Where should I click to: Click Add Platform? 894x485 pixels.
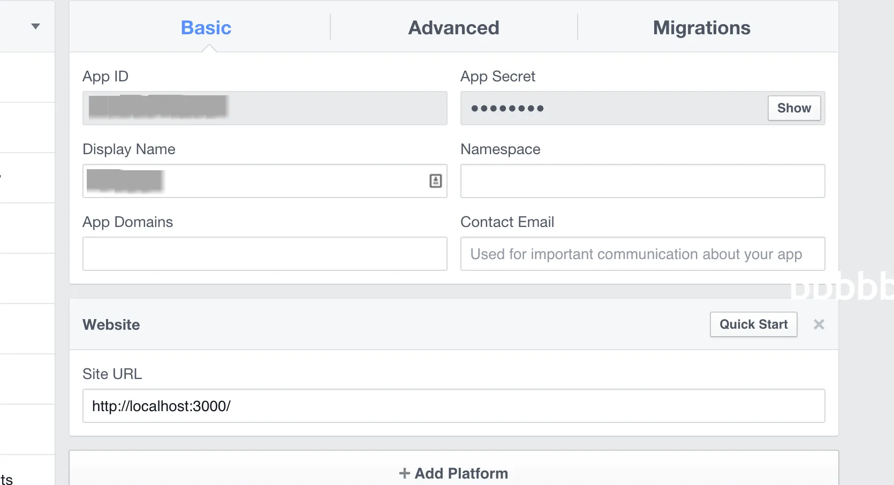tap(453, 473)
